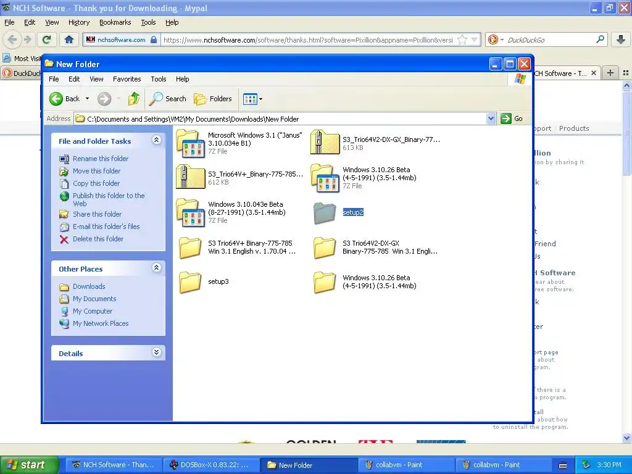Click the keyboard icon in system tray

[563, 465]
